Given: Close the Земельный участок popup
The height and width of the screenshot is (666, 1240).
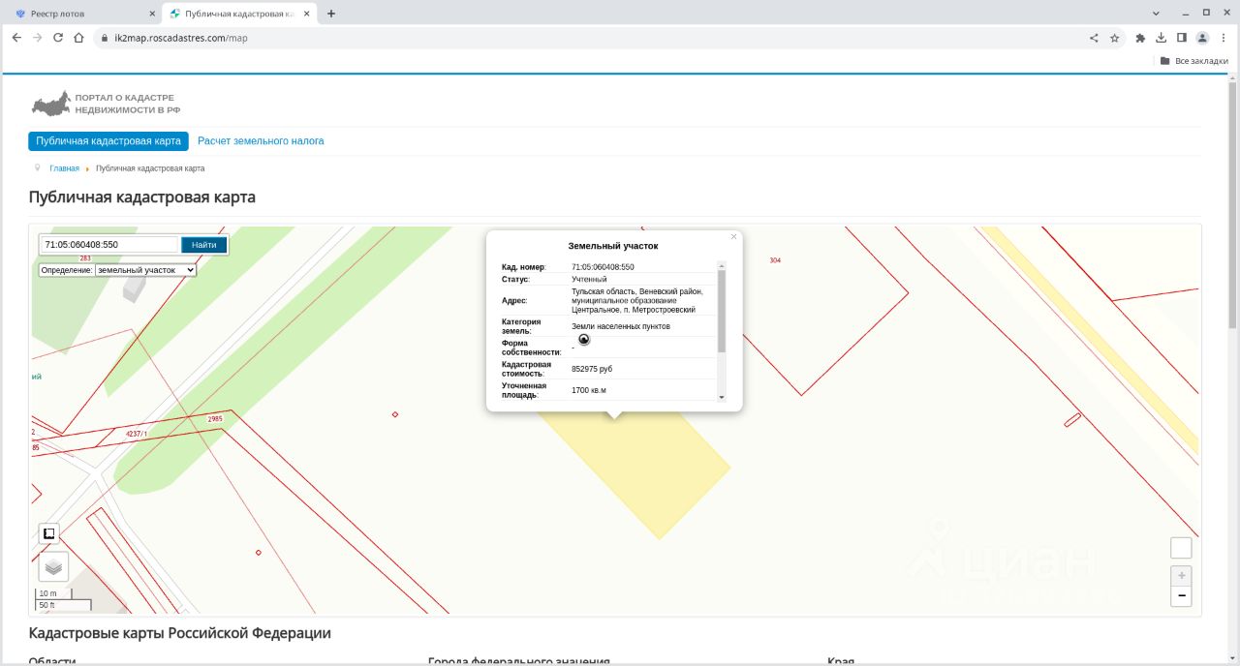Looking at the screenshot, I should [733, 236].
